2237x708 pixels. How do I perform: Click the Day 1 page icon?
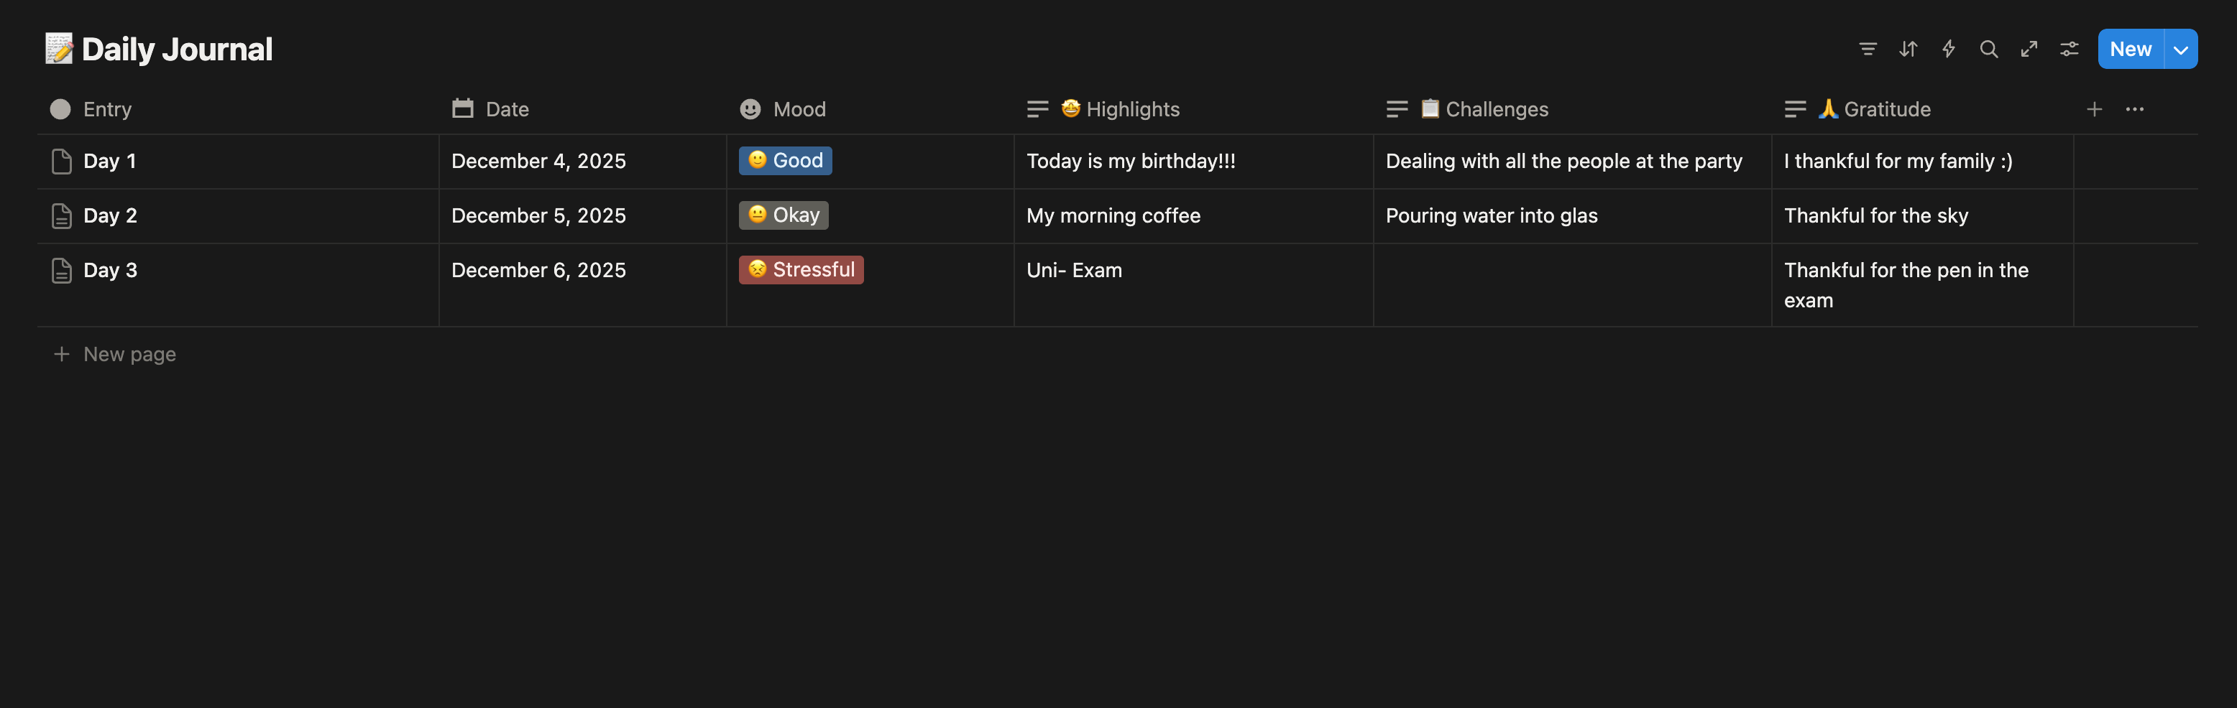click(61, 162)
